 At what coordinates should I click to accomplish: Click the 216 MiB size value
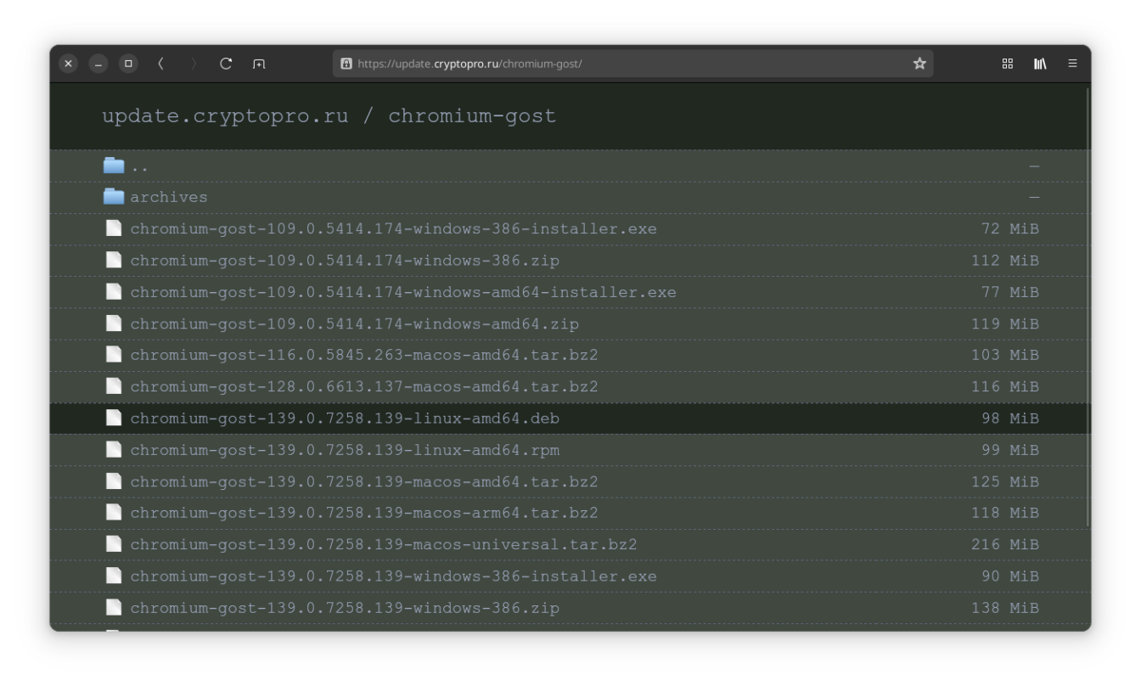click(1005, 545)
